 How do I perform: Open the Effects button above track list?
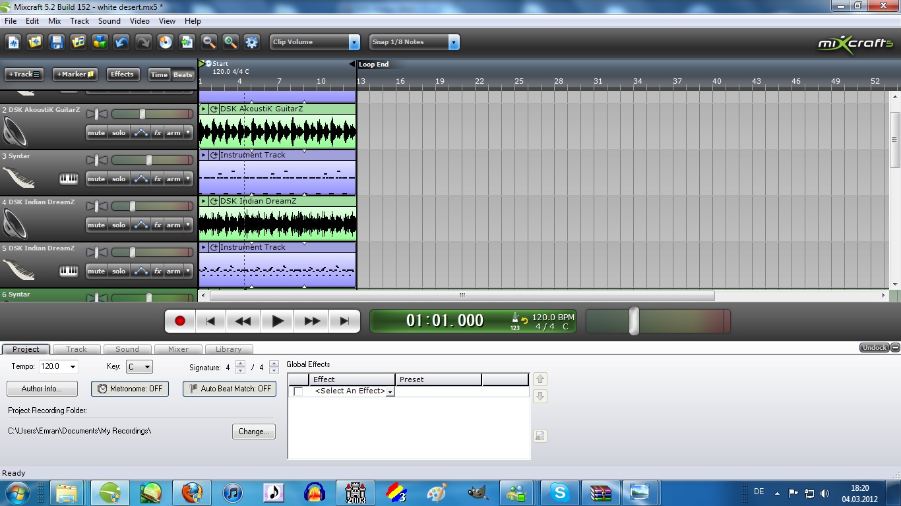pos(122,74)
